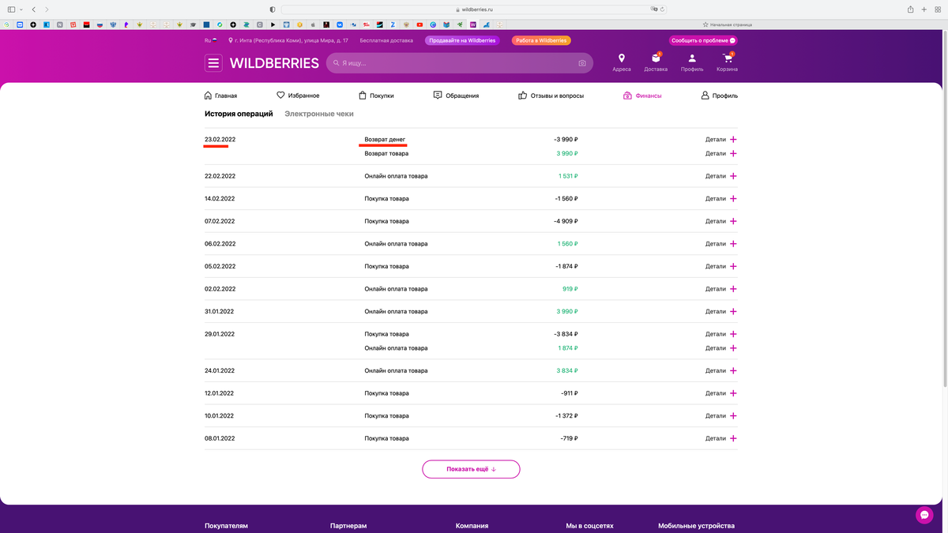This screenshot has height=533, width=948.
Task: Click the Safari share icon
Action: [x=911, y=9]
